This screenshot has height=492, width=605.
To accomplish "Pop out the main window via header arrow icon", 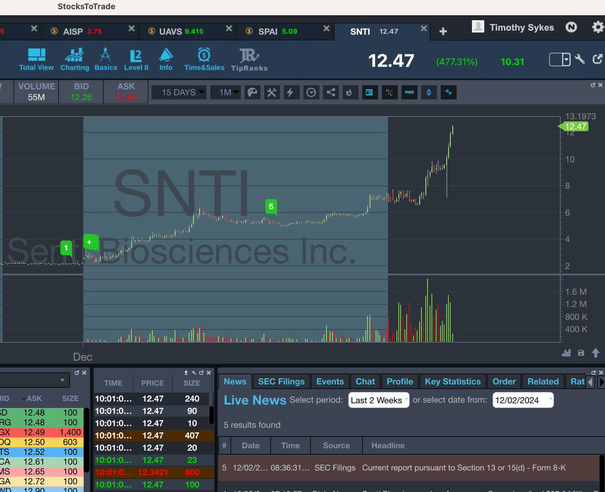I will click(x=597, y=59).
